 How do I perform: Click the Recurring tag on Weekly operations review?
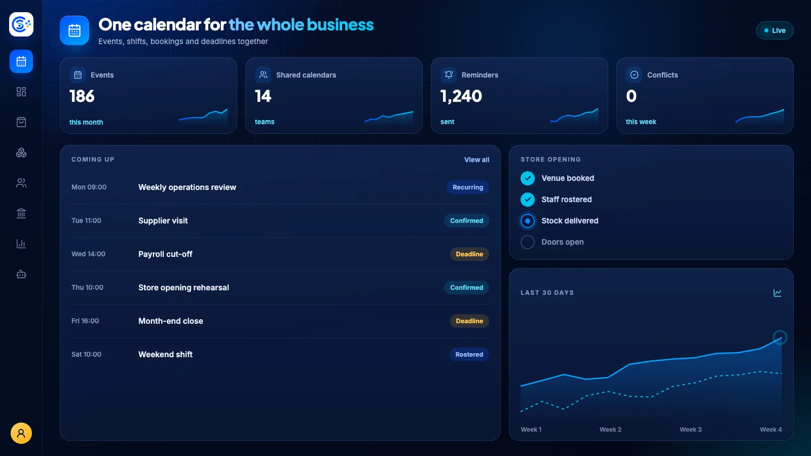pos(468,187)
